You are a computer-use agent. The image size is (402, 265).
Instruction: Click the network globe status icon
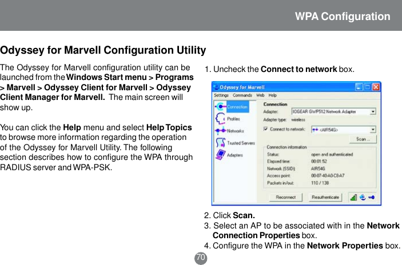coord(363,197)
